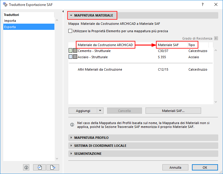223x174 pixels.
Task: Click the question mark help button
Action: (203, 4)
